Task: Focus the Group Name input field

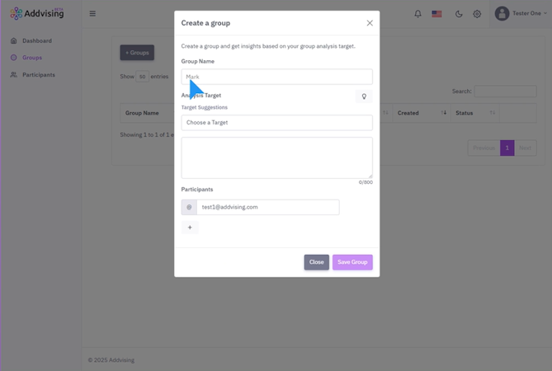Action: [x=276, y=77]
